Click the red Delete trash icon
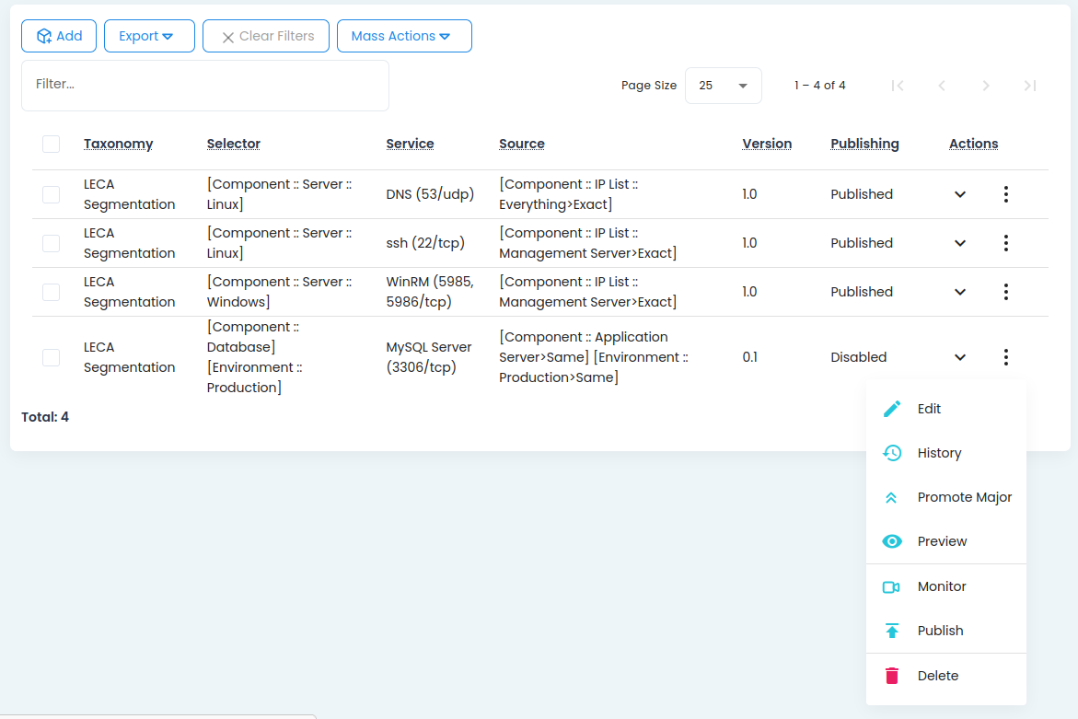The height and width of the screenshot is (719, 1078). [x=891, y=676]
